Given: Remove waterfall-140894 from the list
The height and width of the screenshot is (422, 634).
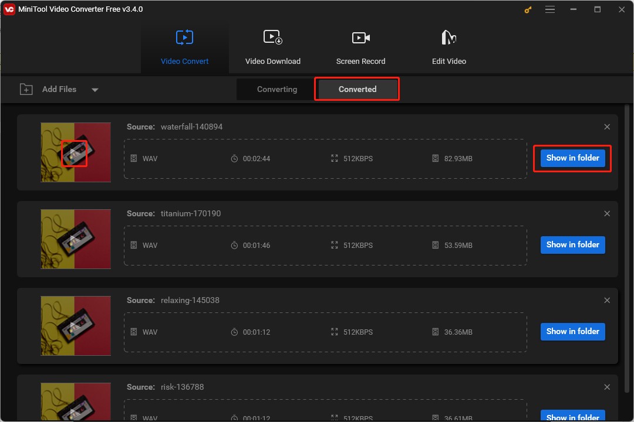Looking at the screenshot, I should tap(607, 127).
